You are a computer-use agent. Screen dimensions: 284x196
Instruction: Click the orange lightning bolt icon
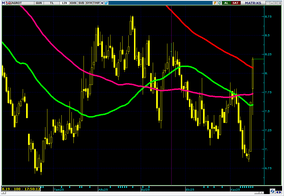[x=215, y=3]
